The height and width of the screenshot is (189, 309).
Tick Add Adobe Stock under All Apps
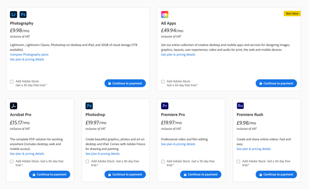[163, 82]
